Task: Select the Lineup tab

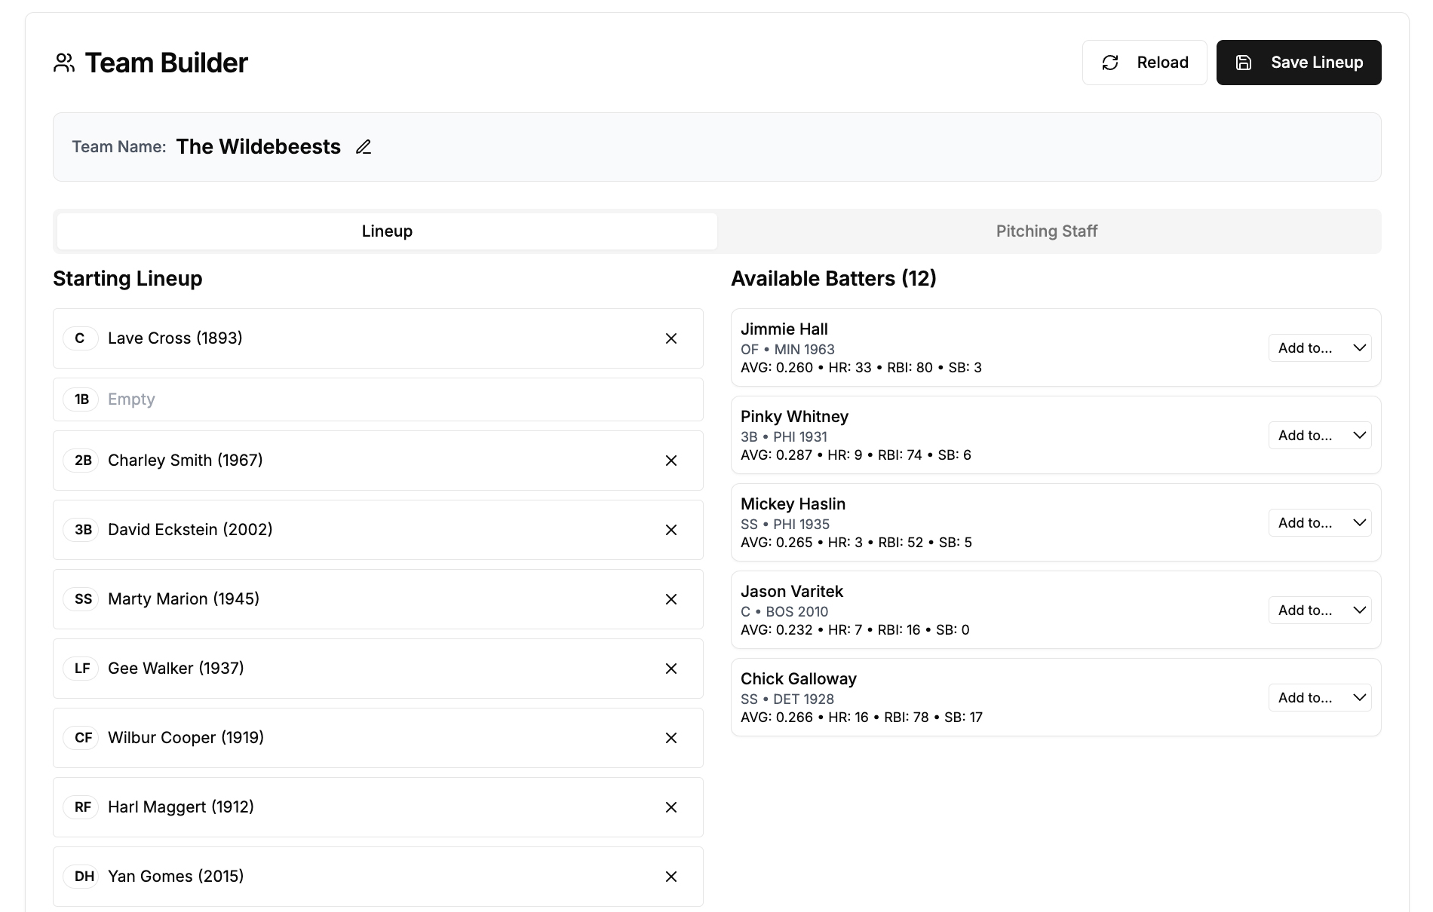Action: click(387, 231)
